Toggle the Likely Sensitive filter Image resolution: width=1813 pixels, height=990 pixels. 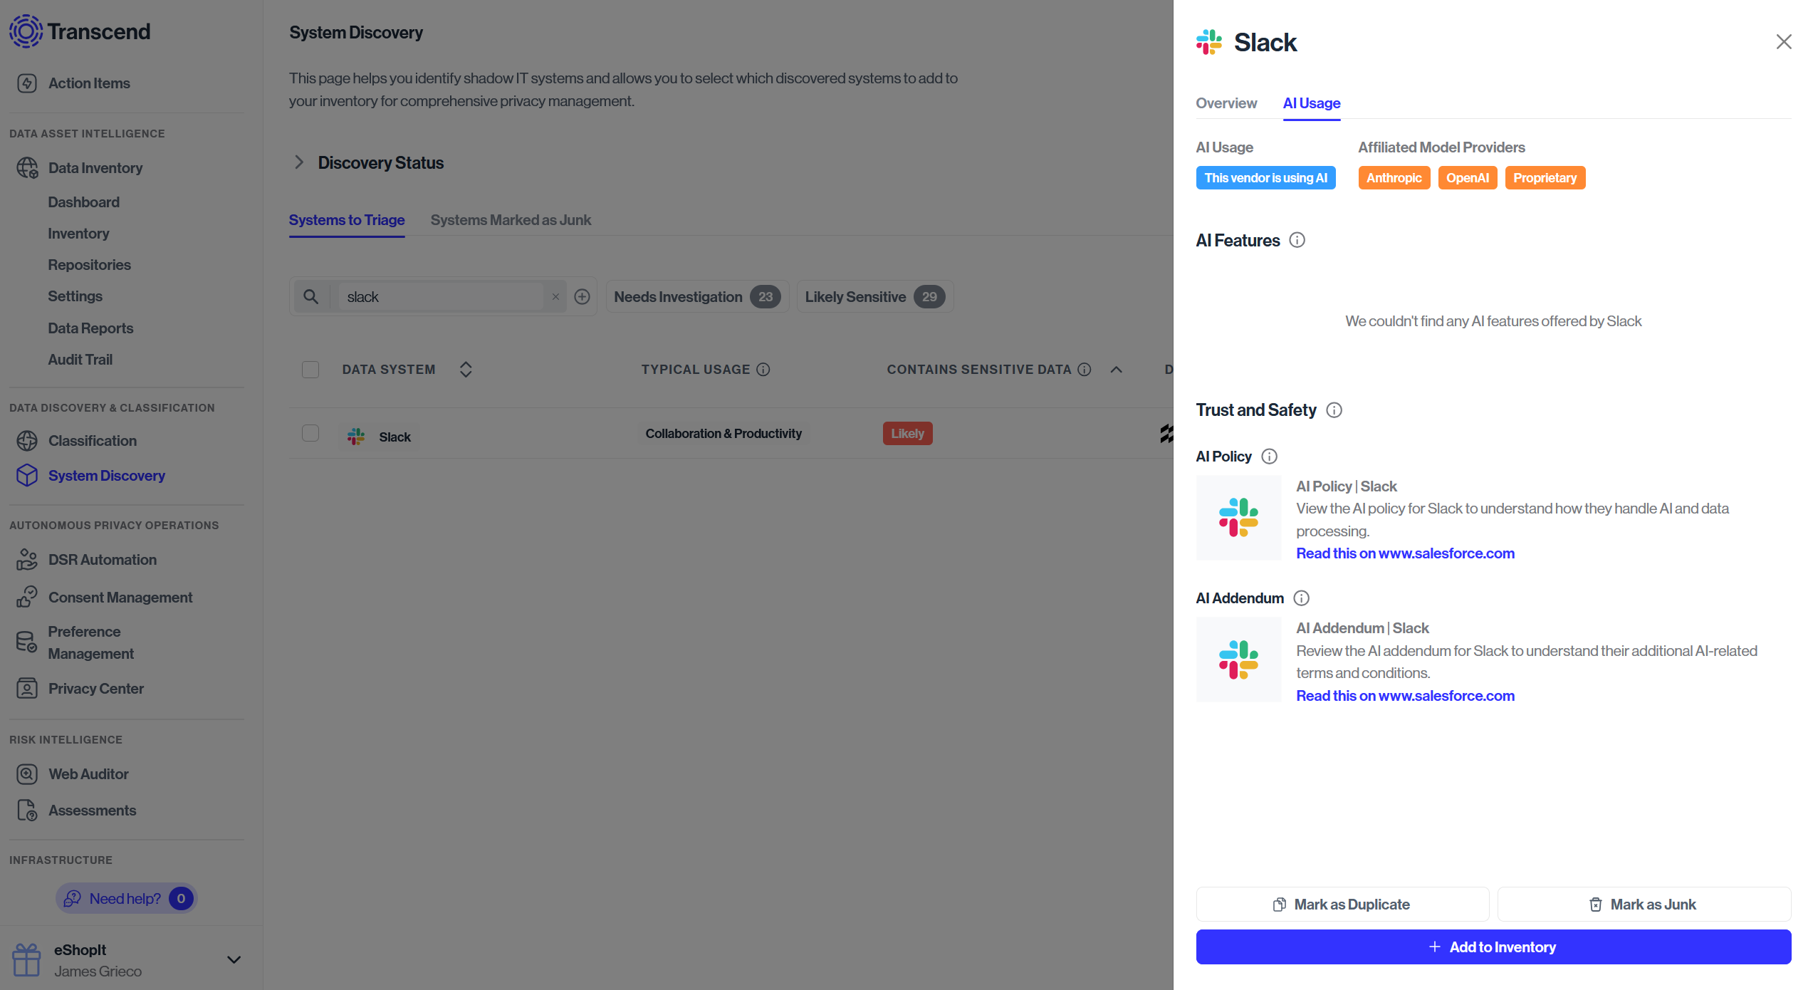pyautogui.click(x=875, y=297)
